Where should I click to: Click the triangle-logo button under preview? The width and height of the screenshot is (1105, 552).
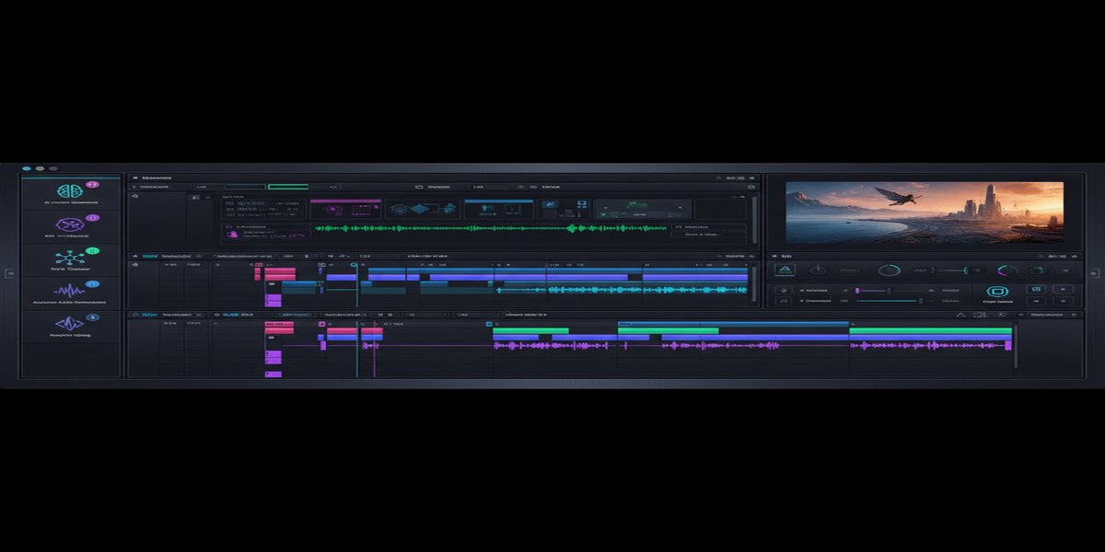point(785,270)
